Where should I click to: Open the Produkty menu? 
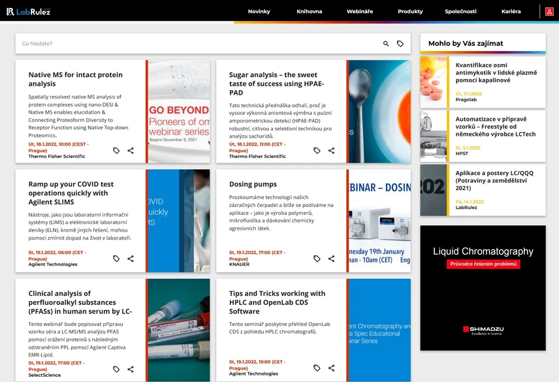pos(410,11)
